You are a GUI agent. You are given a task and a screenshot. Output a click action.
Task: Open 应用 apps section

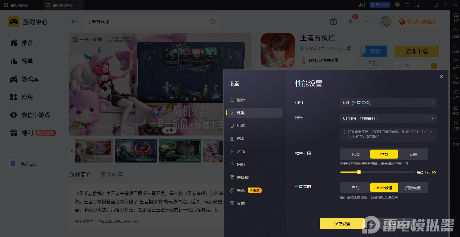(x=22, y=97)
